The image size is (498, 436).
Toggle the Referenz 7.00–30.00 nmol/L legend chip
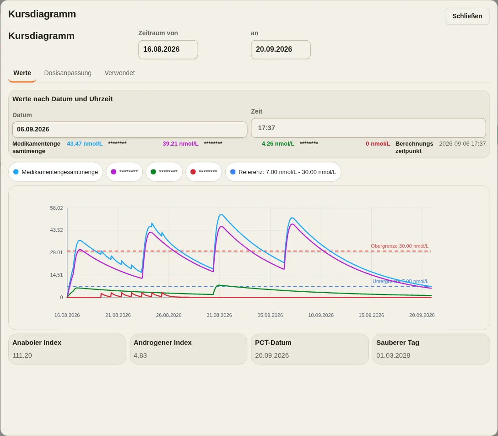[x=283, y=172]
